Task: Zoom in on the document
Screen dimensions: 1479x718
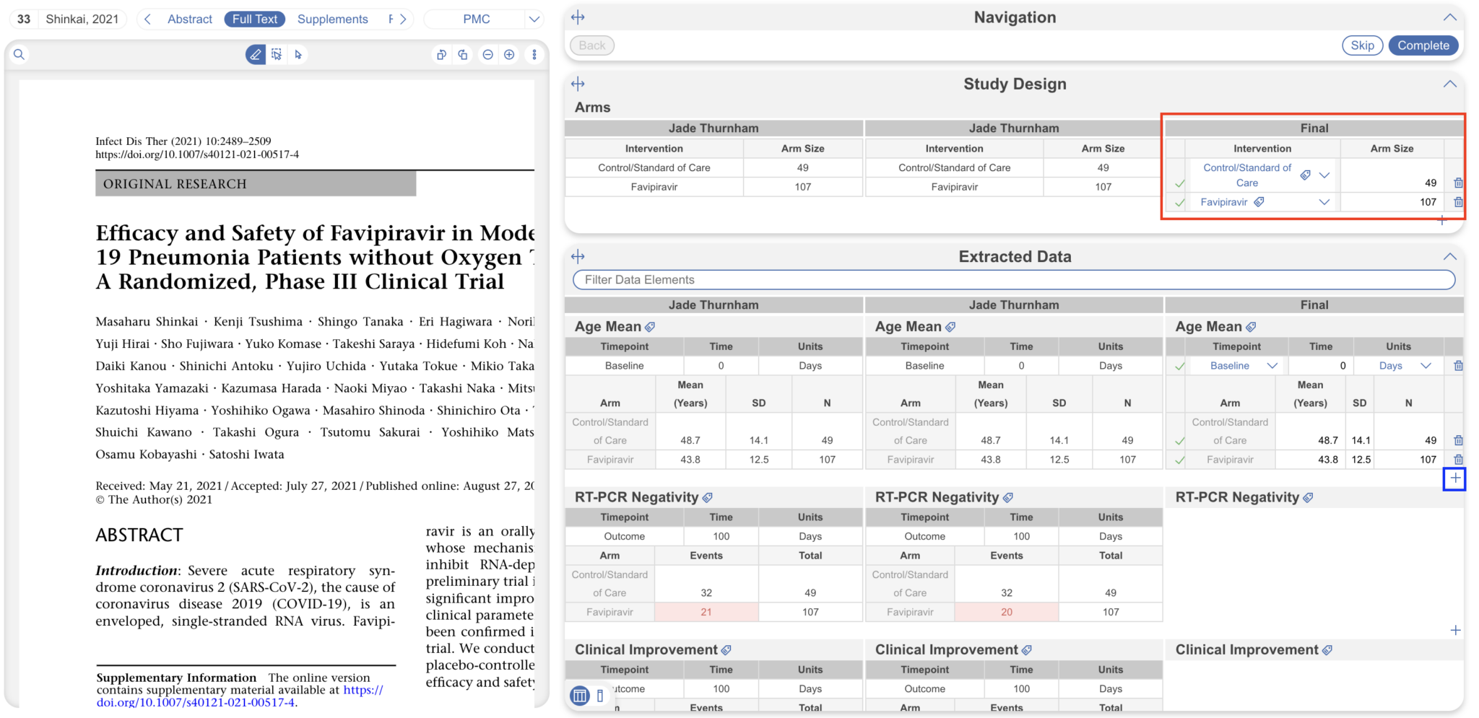Action: tap(509, 54)
